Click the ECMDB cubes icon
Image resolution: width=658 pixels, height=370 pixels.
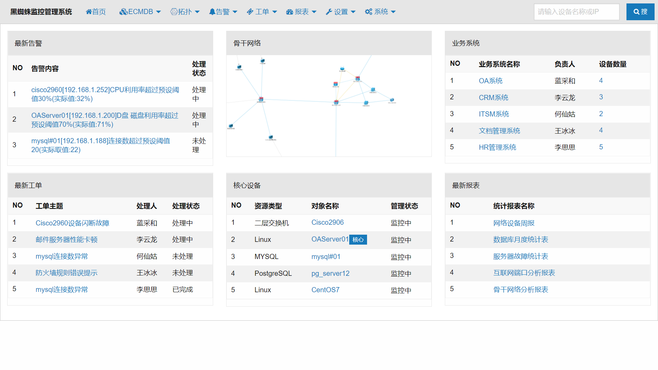[x=123, y=12]
